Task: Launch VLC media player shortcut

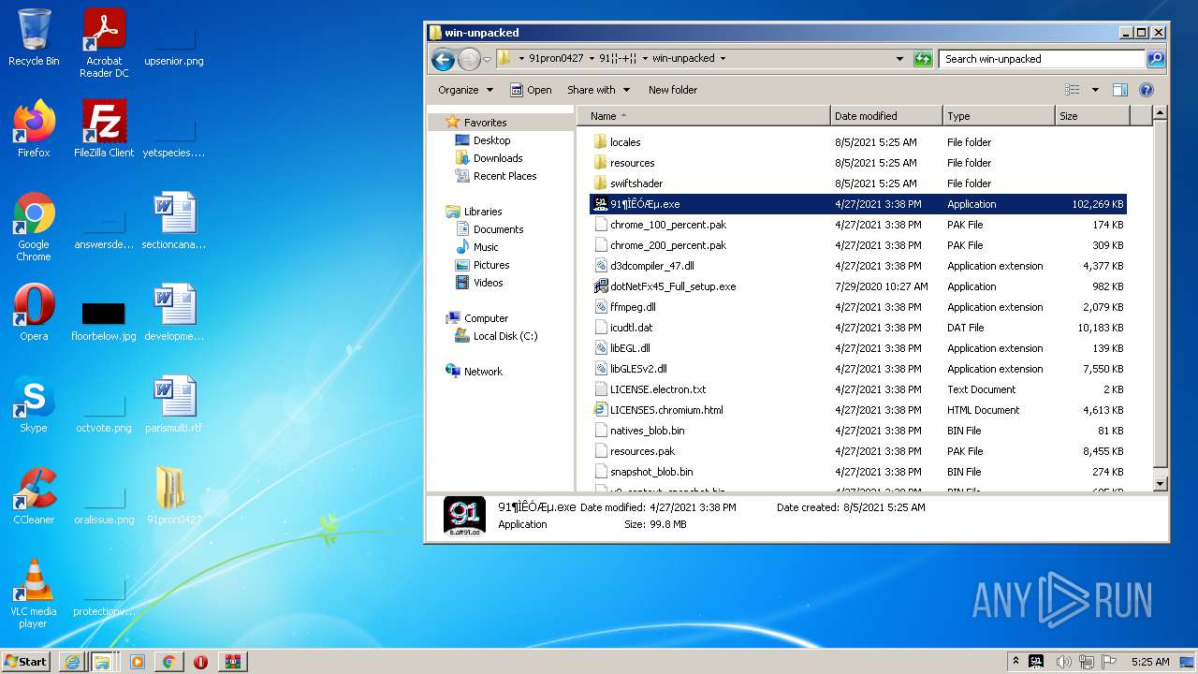Action: 34,593
